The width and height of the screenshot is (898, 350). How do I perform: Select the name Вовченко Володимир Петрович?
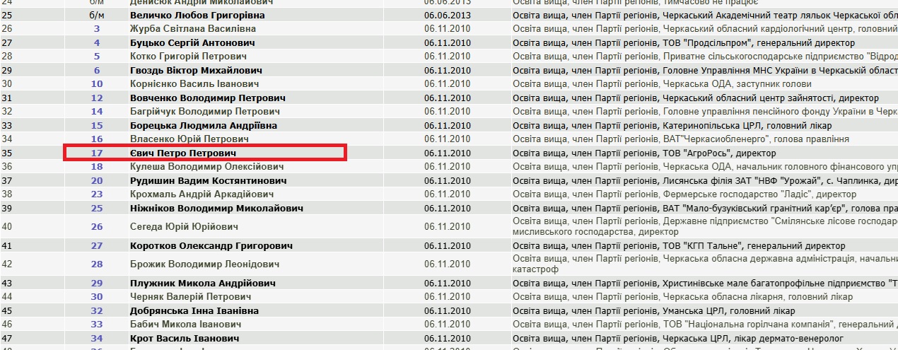pos(207,98)
